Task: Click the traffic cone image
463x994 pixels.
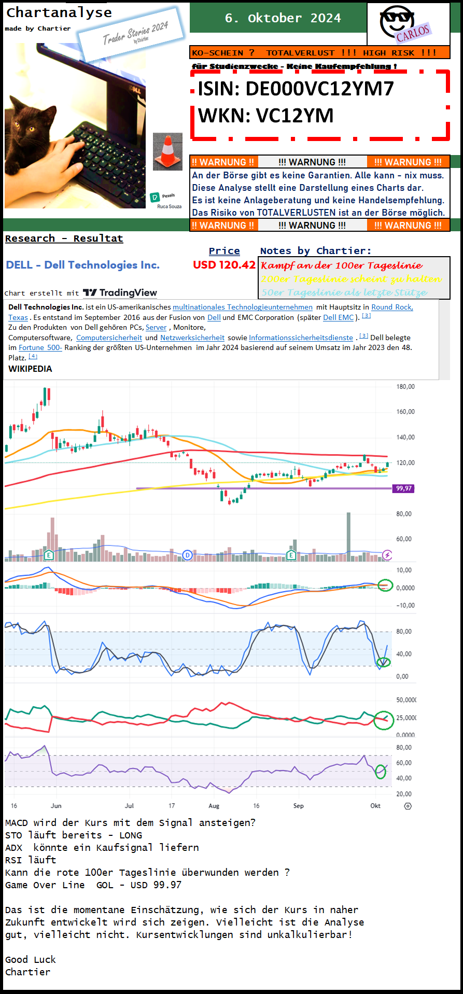Action: tap(167, 151)
